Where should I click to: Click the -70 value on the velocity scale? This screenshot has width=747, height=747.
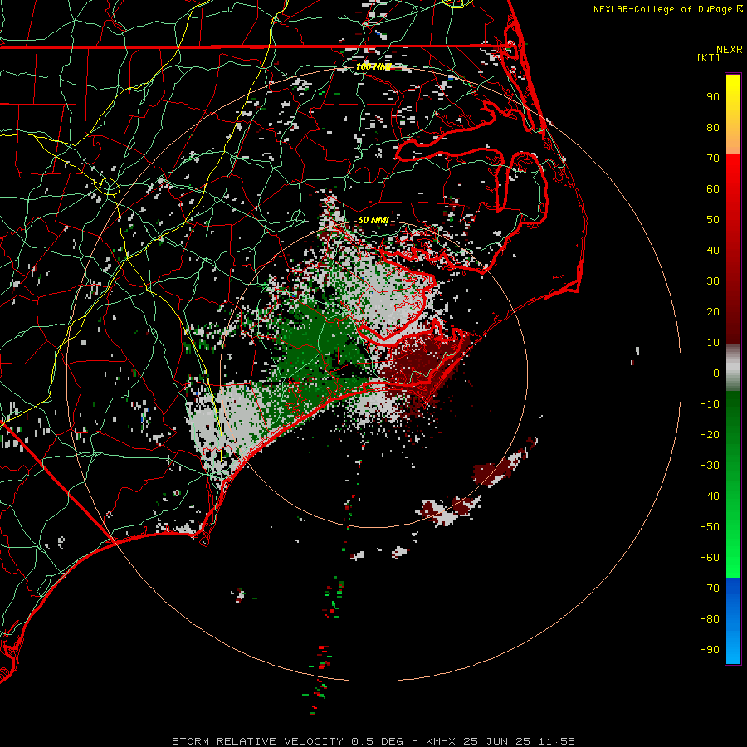[x=710, y=588]
